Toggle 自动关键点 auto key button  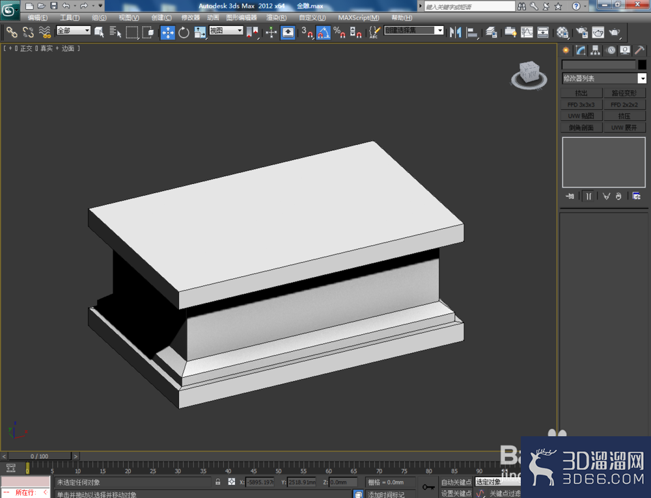[x=456, y=482]
